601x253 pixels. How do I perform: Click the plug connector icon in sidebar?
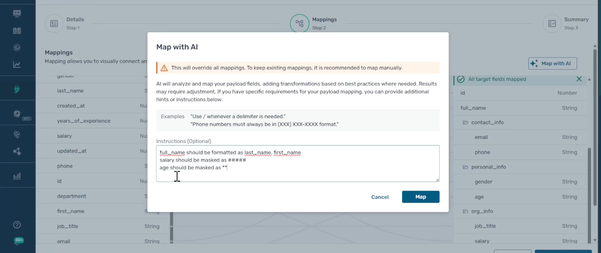(x=17, y=89)
